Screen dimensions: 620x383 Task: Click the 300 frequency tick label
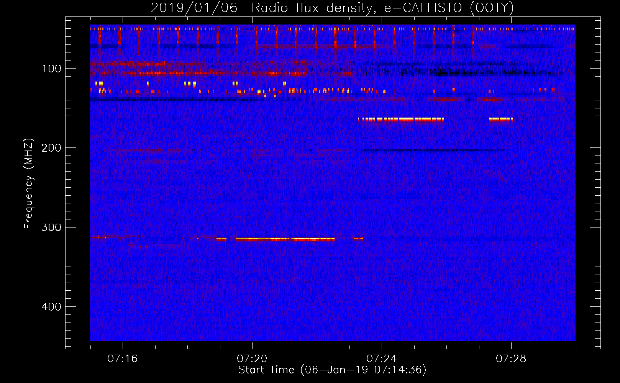coord(52,227)
